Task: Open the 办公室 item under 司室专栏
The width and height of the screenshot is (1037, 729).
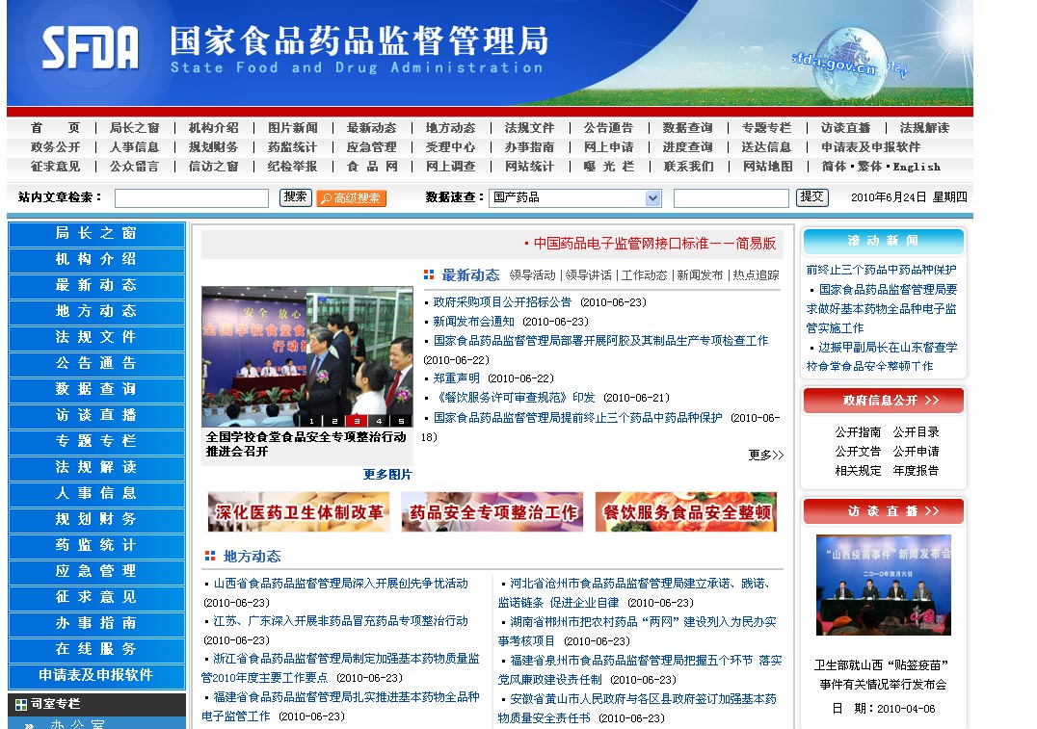Action: click(78, 724)
